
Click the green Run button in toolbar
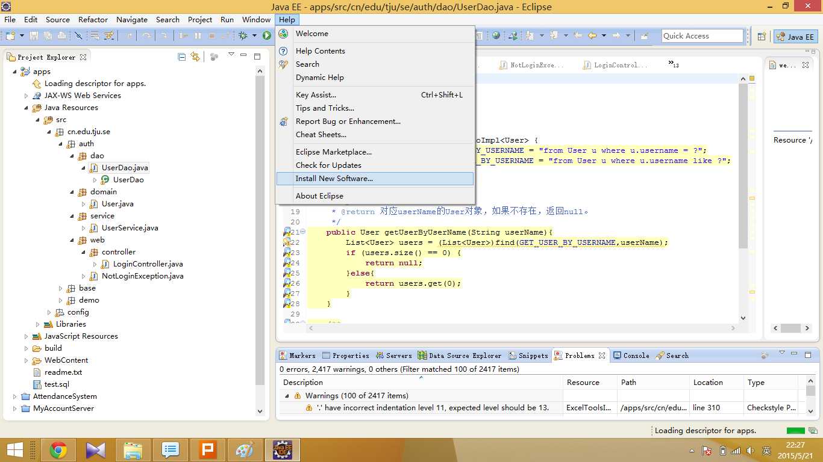click(x=266, y=36)
